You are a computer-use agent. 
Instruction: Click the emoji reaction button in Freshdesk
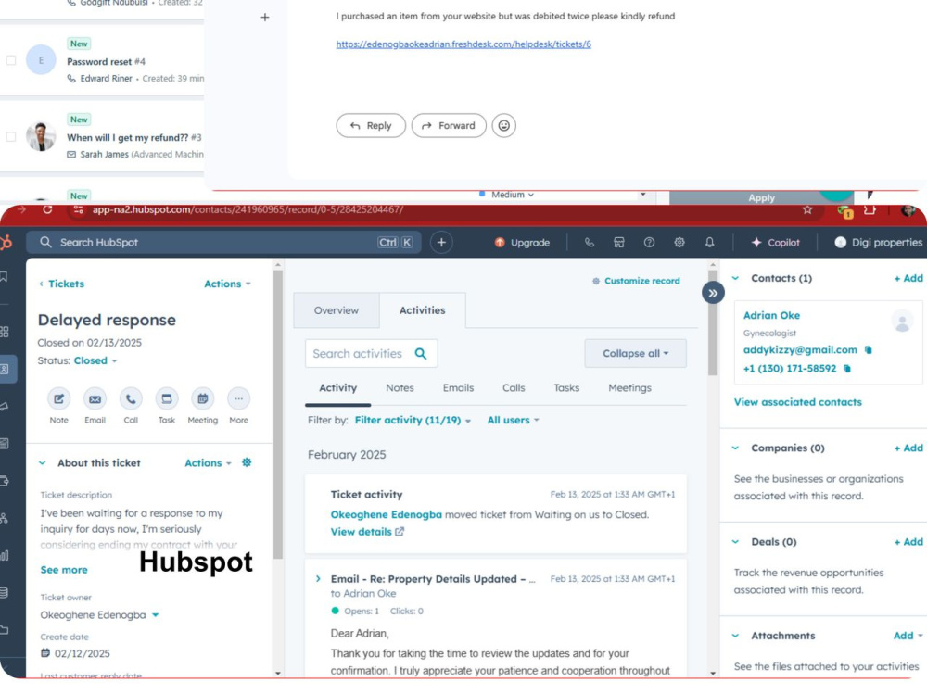pos(503,125)
